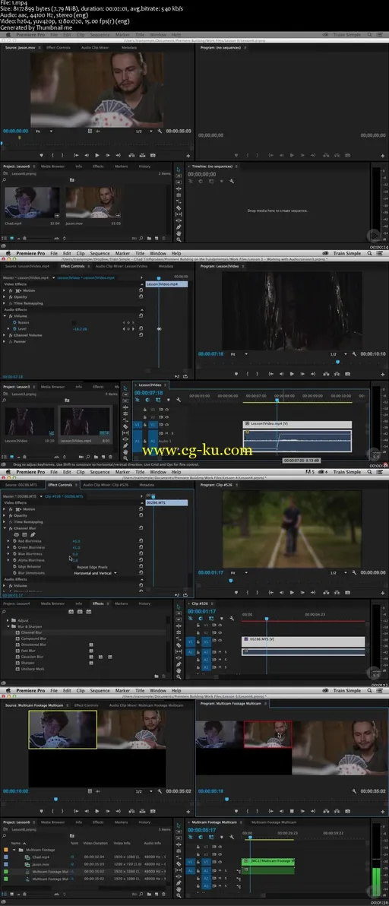Toggle the Volume fx button in Lesson3
This screenshot has width=389, height=906.
point(11,316)
